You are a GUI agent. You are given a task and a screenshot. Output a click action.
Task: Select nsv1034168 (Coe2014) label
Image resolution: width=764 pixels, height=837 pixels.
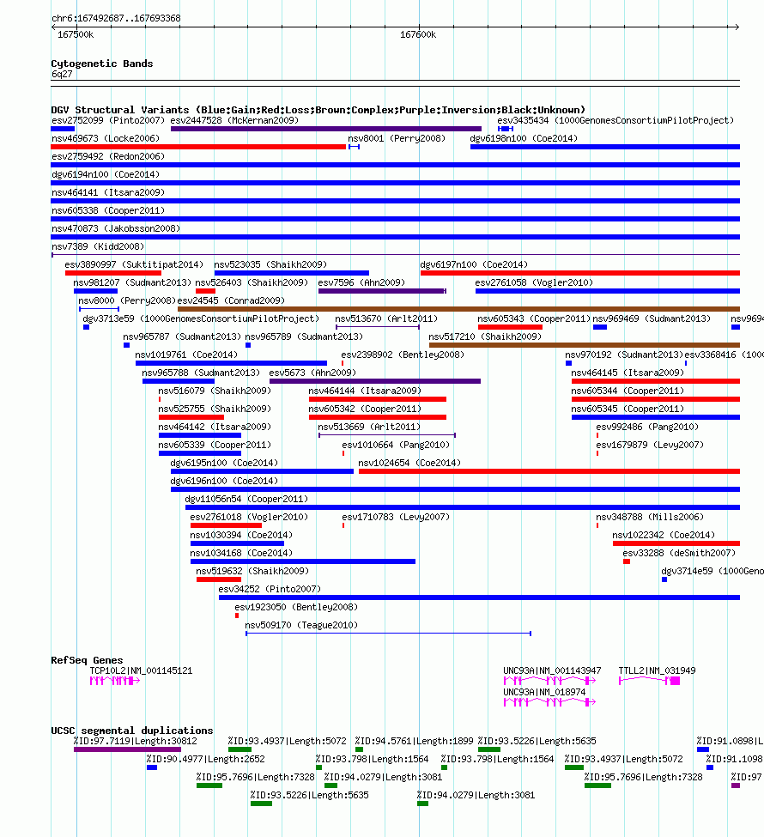[x=240, y=554]
